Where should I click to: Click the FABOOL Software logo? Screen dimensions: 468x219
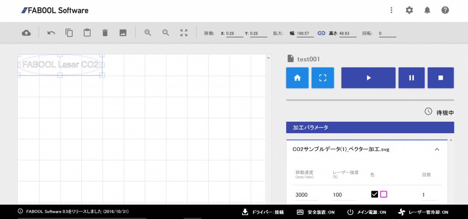pos(55,11)
